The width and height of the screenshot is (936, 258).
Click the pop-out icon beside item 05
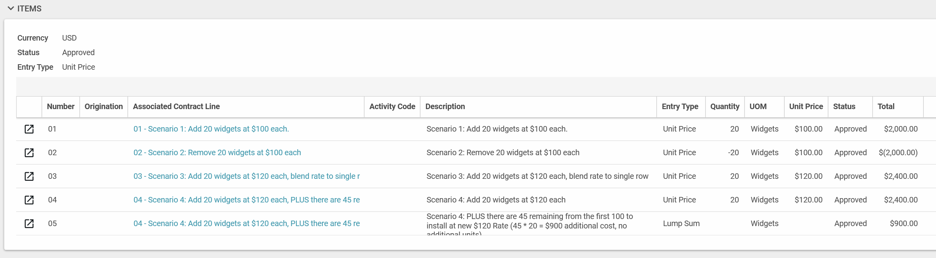click(x=29, y=224)
